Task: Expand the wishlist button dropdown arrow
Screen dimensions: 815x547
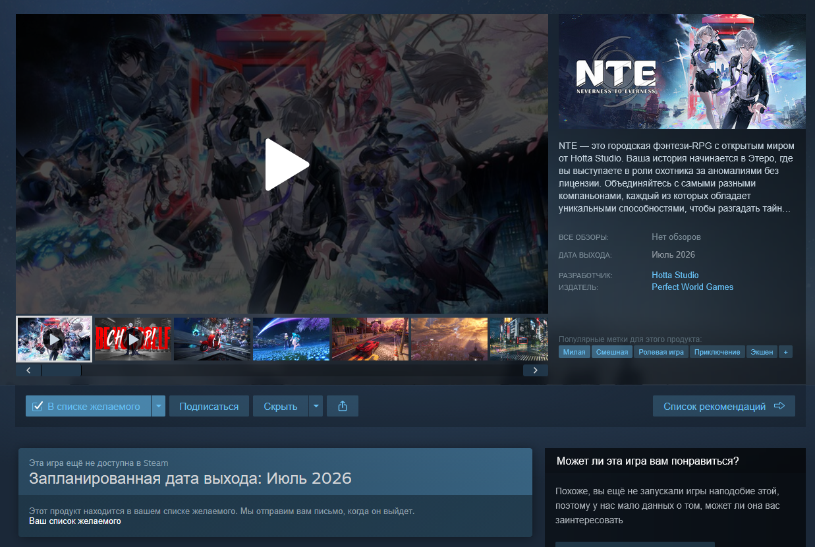Action: pos(158,406)
